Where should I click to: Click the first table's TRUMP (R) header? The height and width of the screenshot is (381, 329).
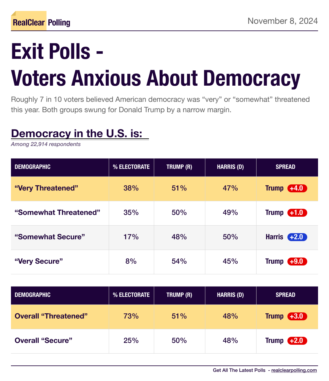click(179, 167)
